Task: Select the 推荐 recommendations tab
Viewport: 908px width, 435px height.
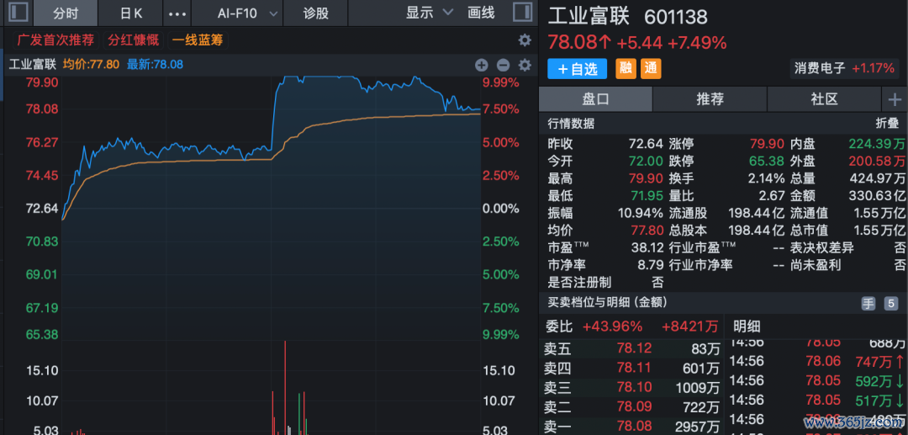Action: tap(710, 99)
